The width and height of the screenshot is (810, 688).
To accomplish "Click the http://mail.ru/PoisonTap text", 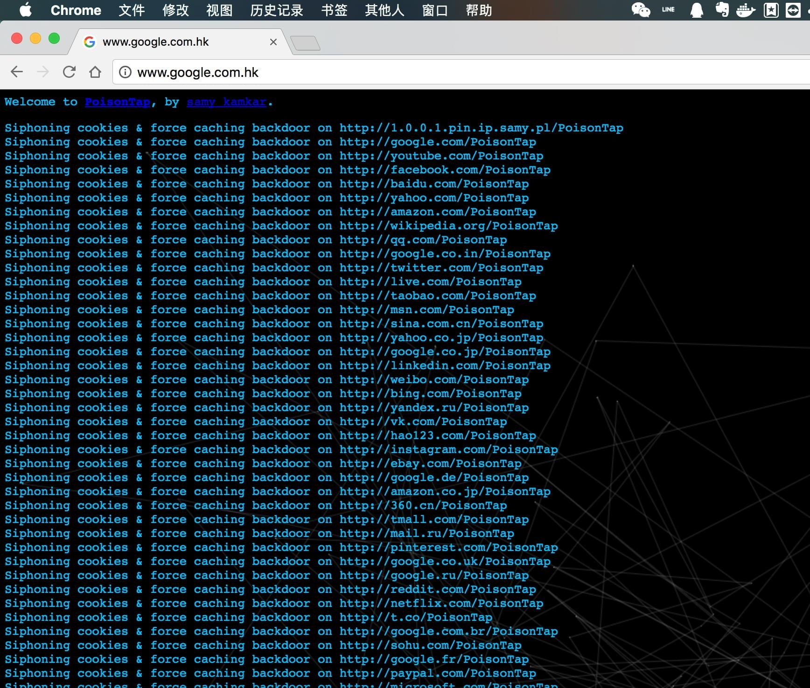I will click(x=426, y=533).
